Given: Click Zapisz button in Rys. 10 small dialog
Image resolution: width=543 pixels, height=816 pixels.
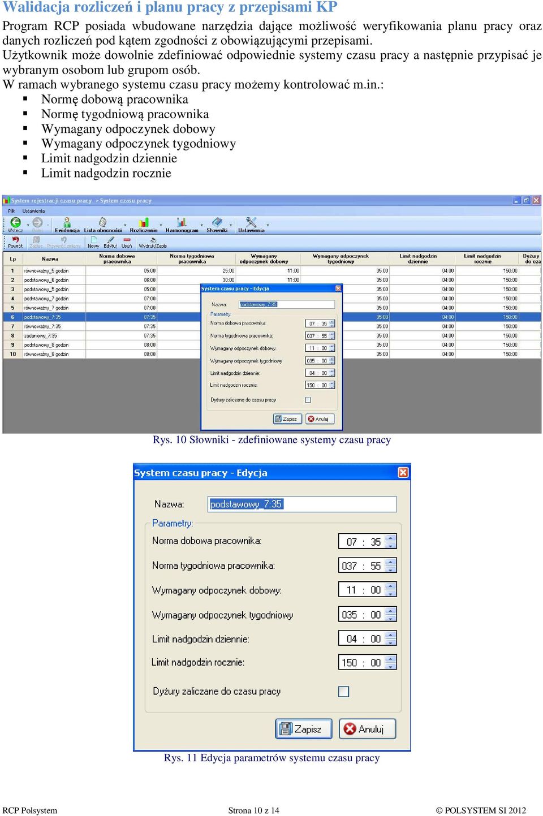Looking at the screenshot, I should [287, 419].
